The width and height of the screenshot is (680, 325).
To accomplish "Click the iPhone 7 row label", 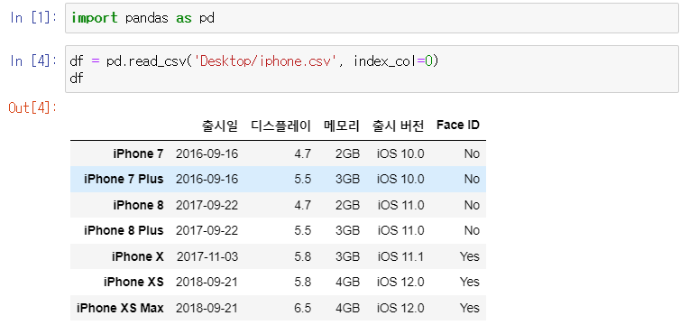I will coord(138,153).
